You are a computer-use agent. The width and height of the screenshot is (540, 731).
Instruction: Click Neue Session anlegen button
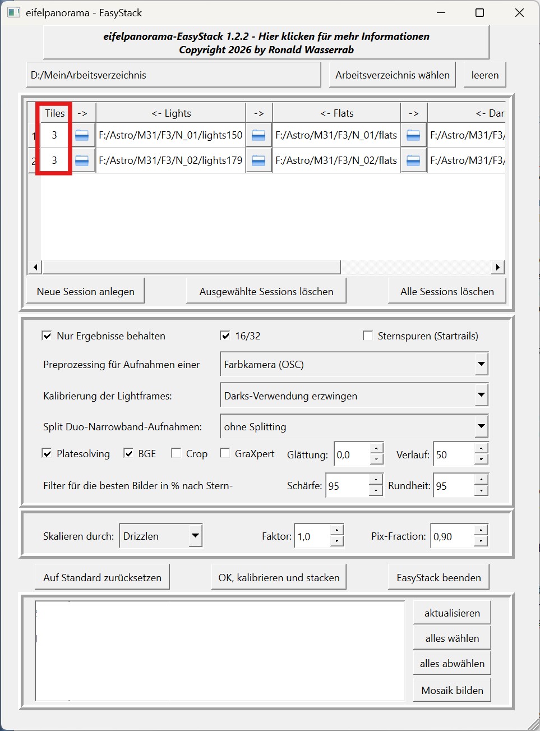[x=86, y=292]
